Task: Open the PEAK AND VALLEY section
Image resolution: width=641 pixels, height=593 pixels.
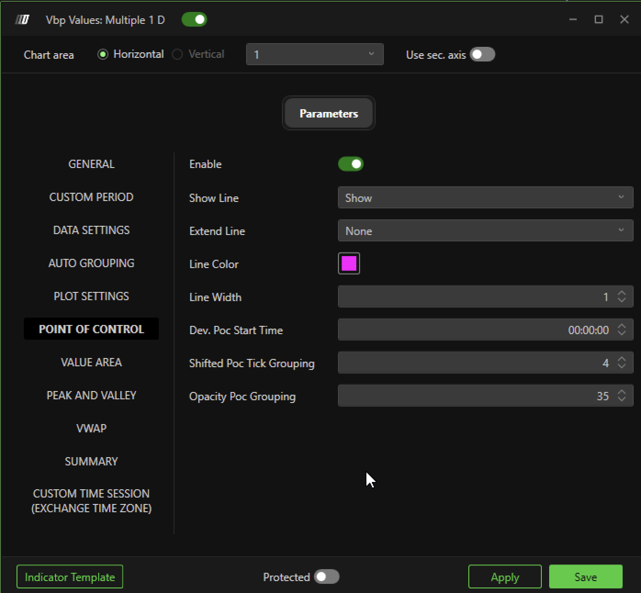Action: pyautogui.click(x=91, y=395)
